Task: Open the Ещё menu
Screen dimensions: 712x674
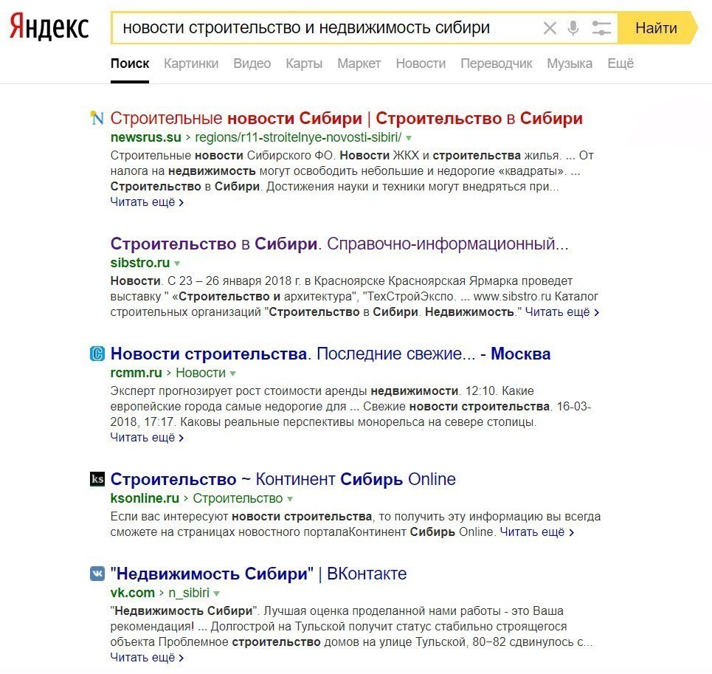Action: (x=621, y=63)
